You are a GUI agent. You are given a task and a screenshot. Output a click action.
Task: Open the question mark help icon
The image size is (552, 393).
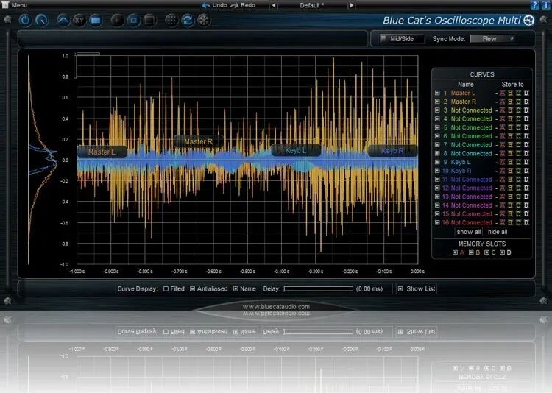[534, 5]
